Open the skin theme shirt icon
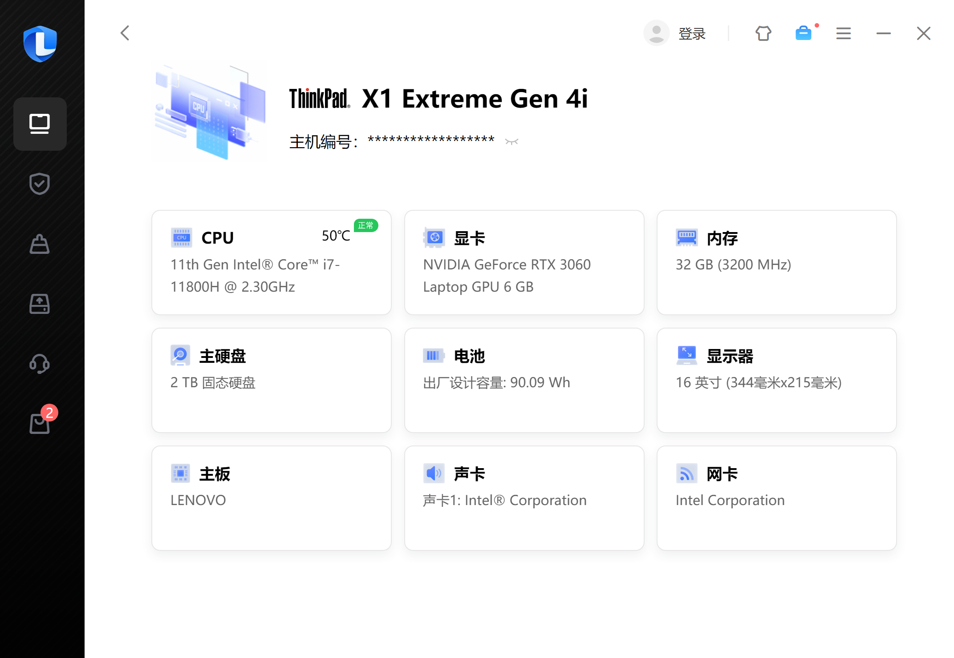The image size is (954, 658). 763,33
